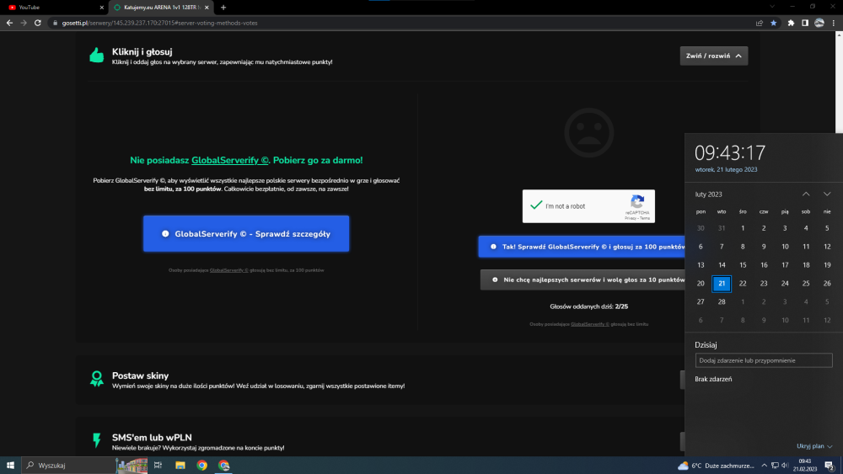Vote for 100 points with GlobalServerify
This screenshot has height=474, width=843.
tap(581, 247)
